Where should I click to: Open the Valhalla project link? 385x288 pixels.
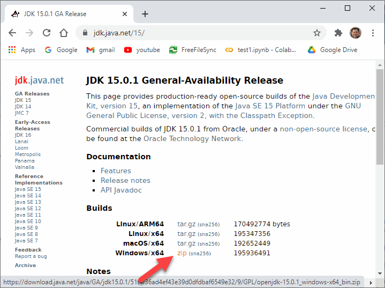25,167
